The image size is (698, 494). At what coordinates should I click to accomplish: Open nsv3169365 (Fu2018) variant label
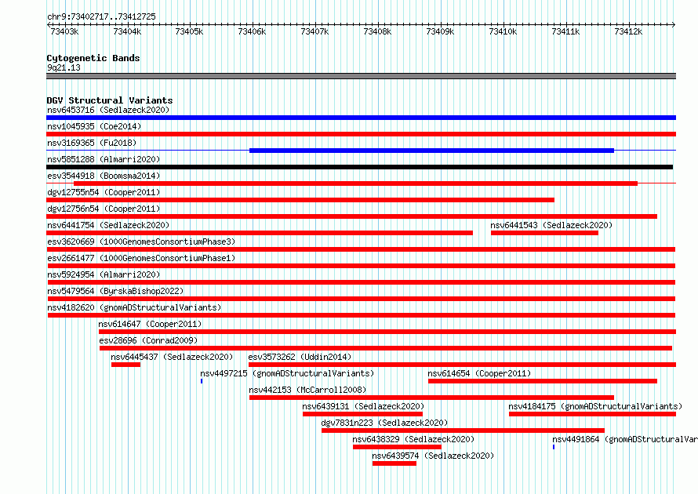(92, 143)
